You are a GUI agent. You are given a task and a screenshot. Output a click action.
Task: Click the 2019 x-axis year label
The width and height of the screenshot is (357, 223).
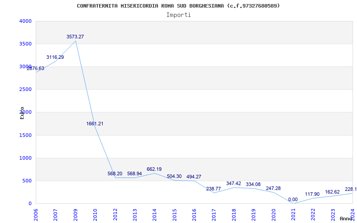coord(253,215)
